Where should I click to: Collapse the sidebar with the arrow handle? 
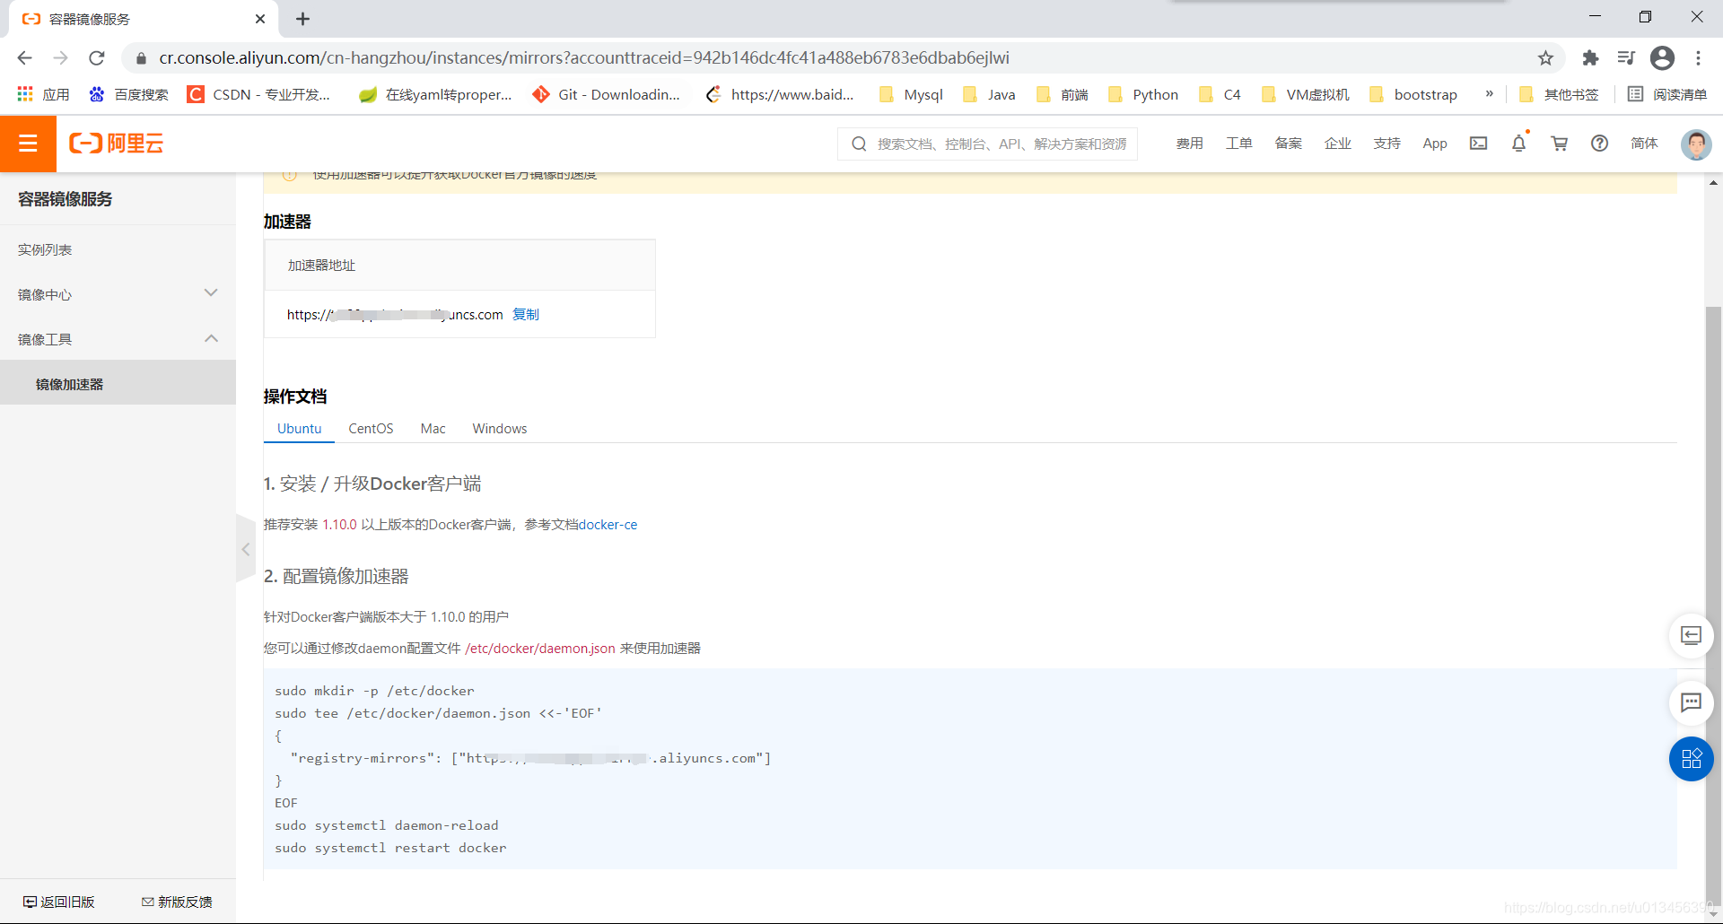pos(246,549)
